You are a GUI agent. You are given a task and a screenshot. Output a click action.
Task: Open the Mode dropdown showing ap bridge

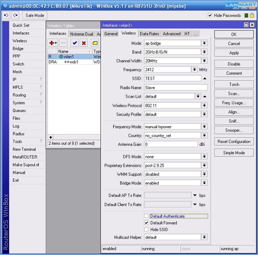(204, 43)
